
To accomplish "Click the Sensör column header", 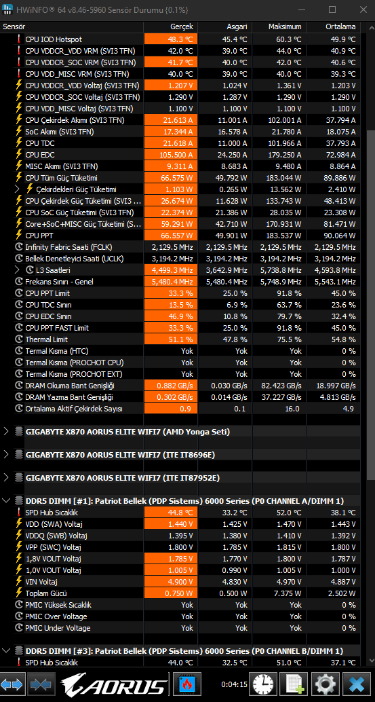I will coord(72,27).
